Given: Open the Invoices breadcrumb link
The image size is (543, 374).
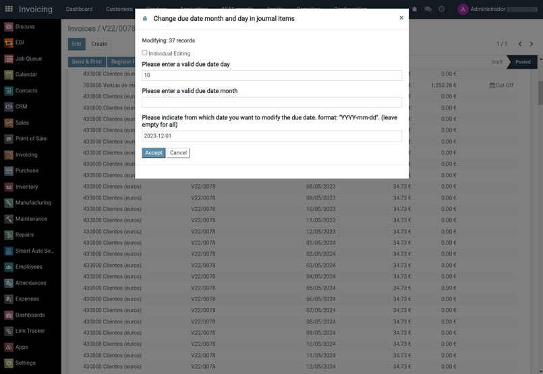Looking at the screenshot, I should (82, 29).
